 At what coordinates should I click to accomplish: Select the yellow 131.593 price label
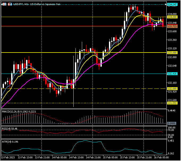pyautogui.click(x=172, y=103)
